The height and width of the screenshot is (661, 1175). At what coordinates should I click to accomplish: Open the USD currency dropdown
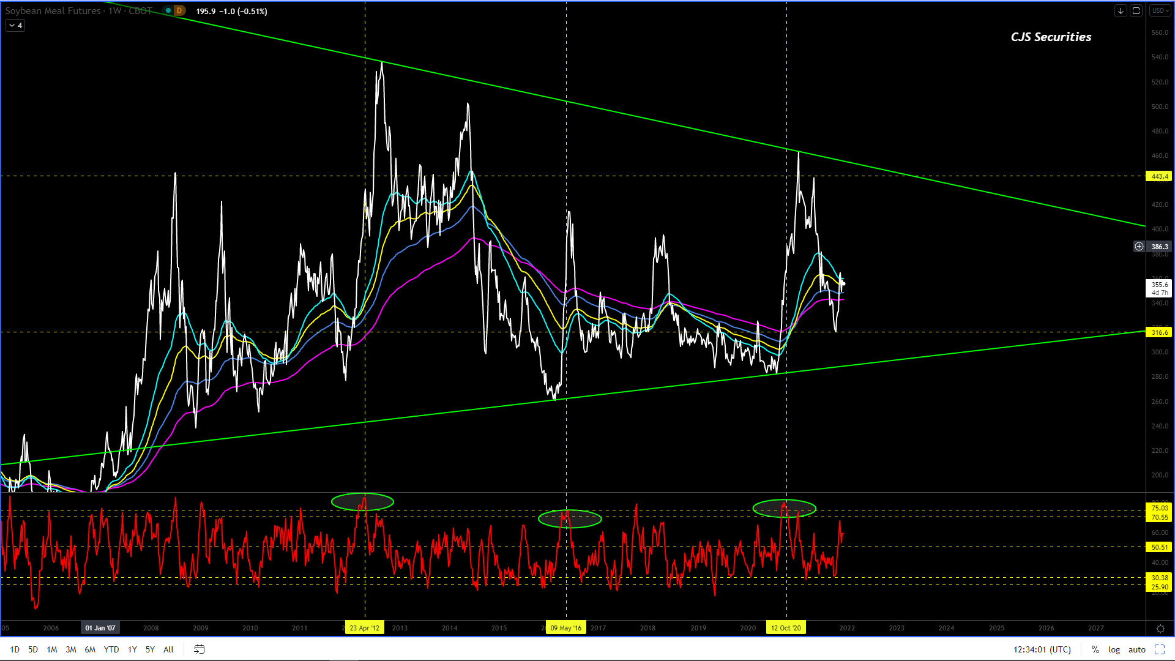[x=1160, y=11]
